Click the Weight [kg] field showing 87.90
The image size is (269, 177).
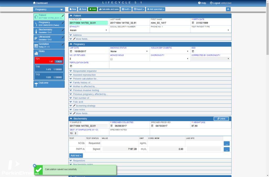click(x=211, y=126)
